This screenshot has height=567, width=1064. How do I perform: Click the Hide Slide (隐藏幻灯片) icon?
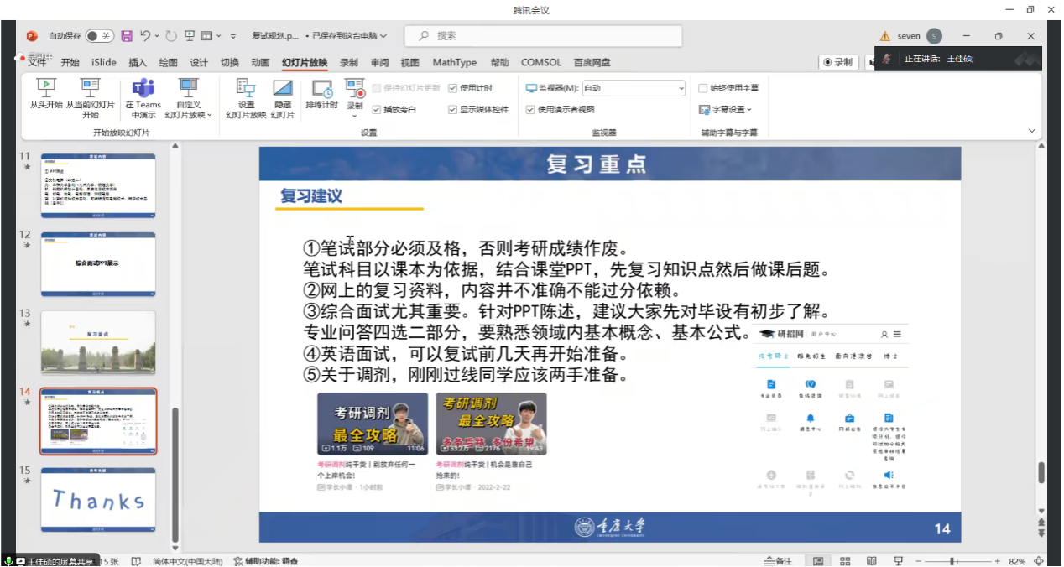[x=283, y=92]
